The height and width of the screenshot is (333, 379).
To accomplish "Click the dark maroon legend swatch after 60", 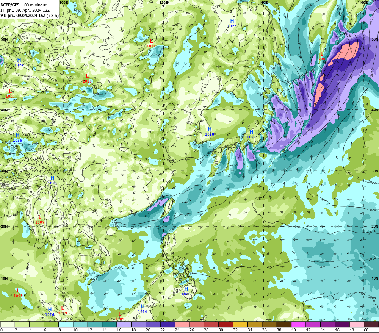I will click(371, 324).
